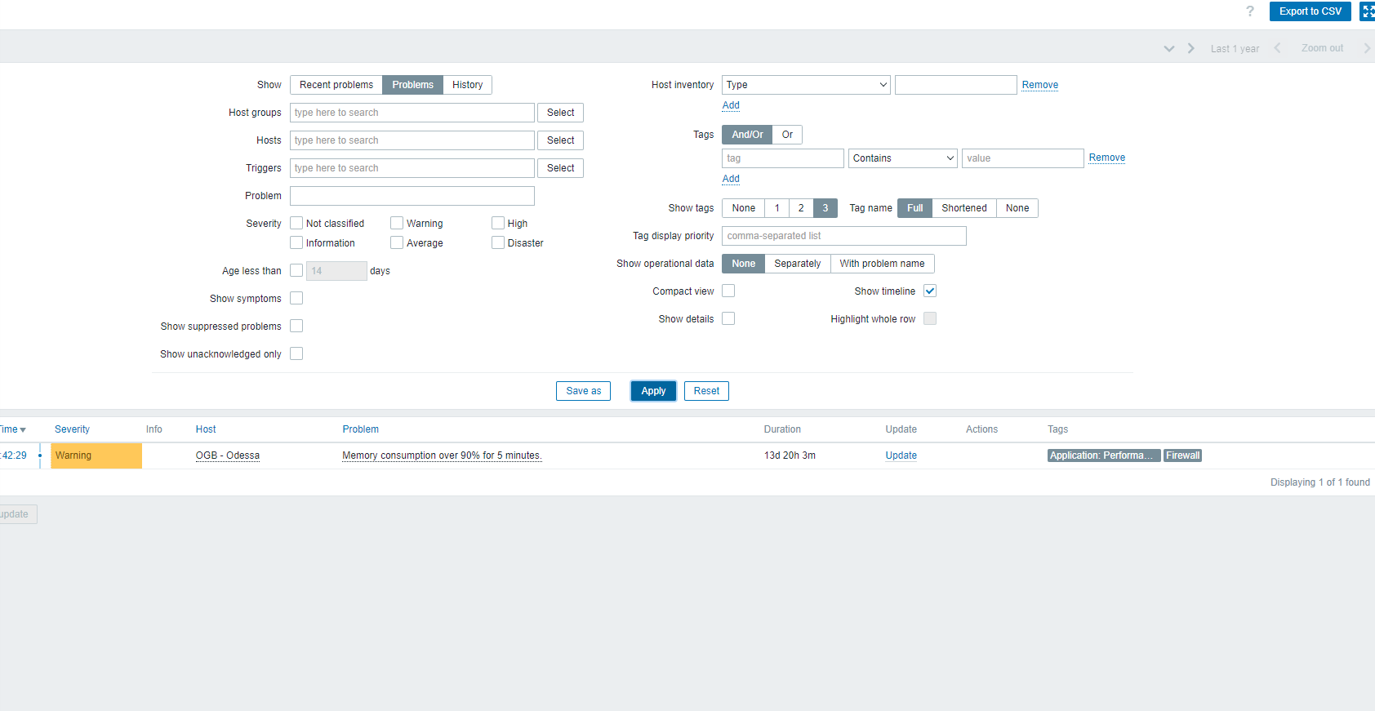Set Tag name to Full

point(915,208)
